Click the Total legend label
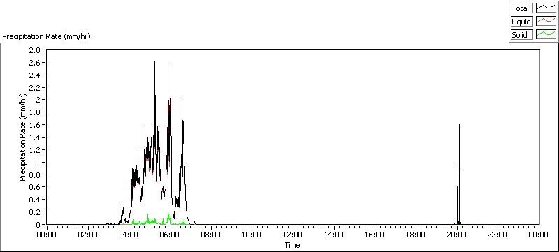Screen dimensions: 559x252 click(522, 8)
